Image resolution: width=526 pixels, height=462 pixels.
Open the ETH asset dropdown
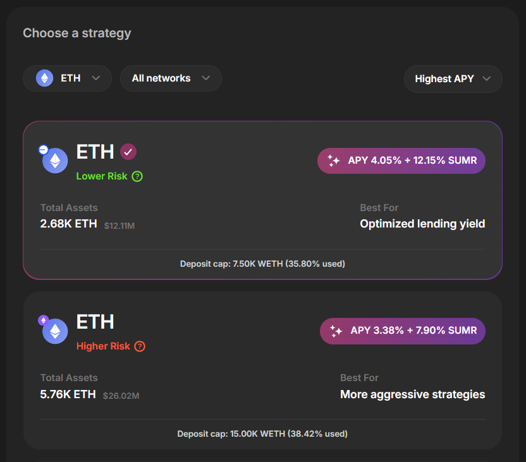coord(67,78)
